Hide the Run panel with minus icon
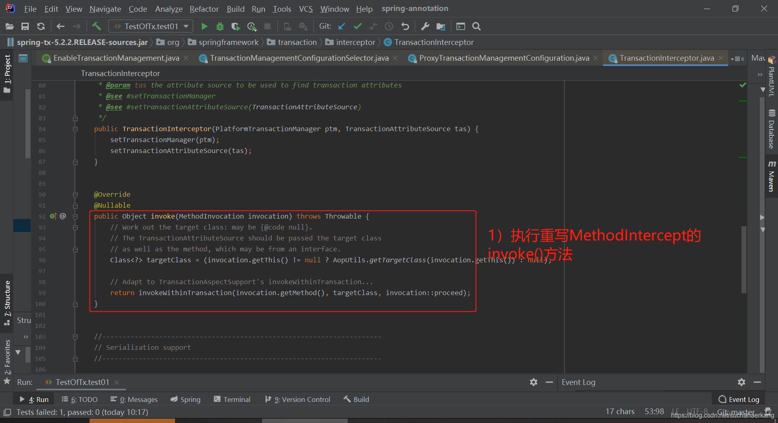This screenshot has height=423, width=778. pos(549,382)
